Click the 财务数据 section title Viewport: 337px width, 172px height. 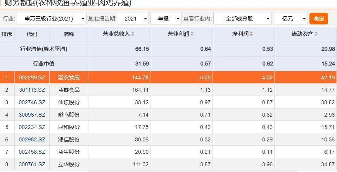[68, 3]
